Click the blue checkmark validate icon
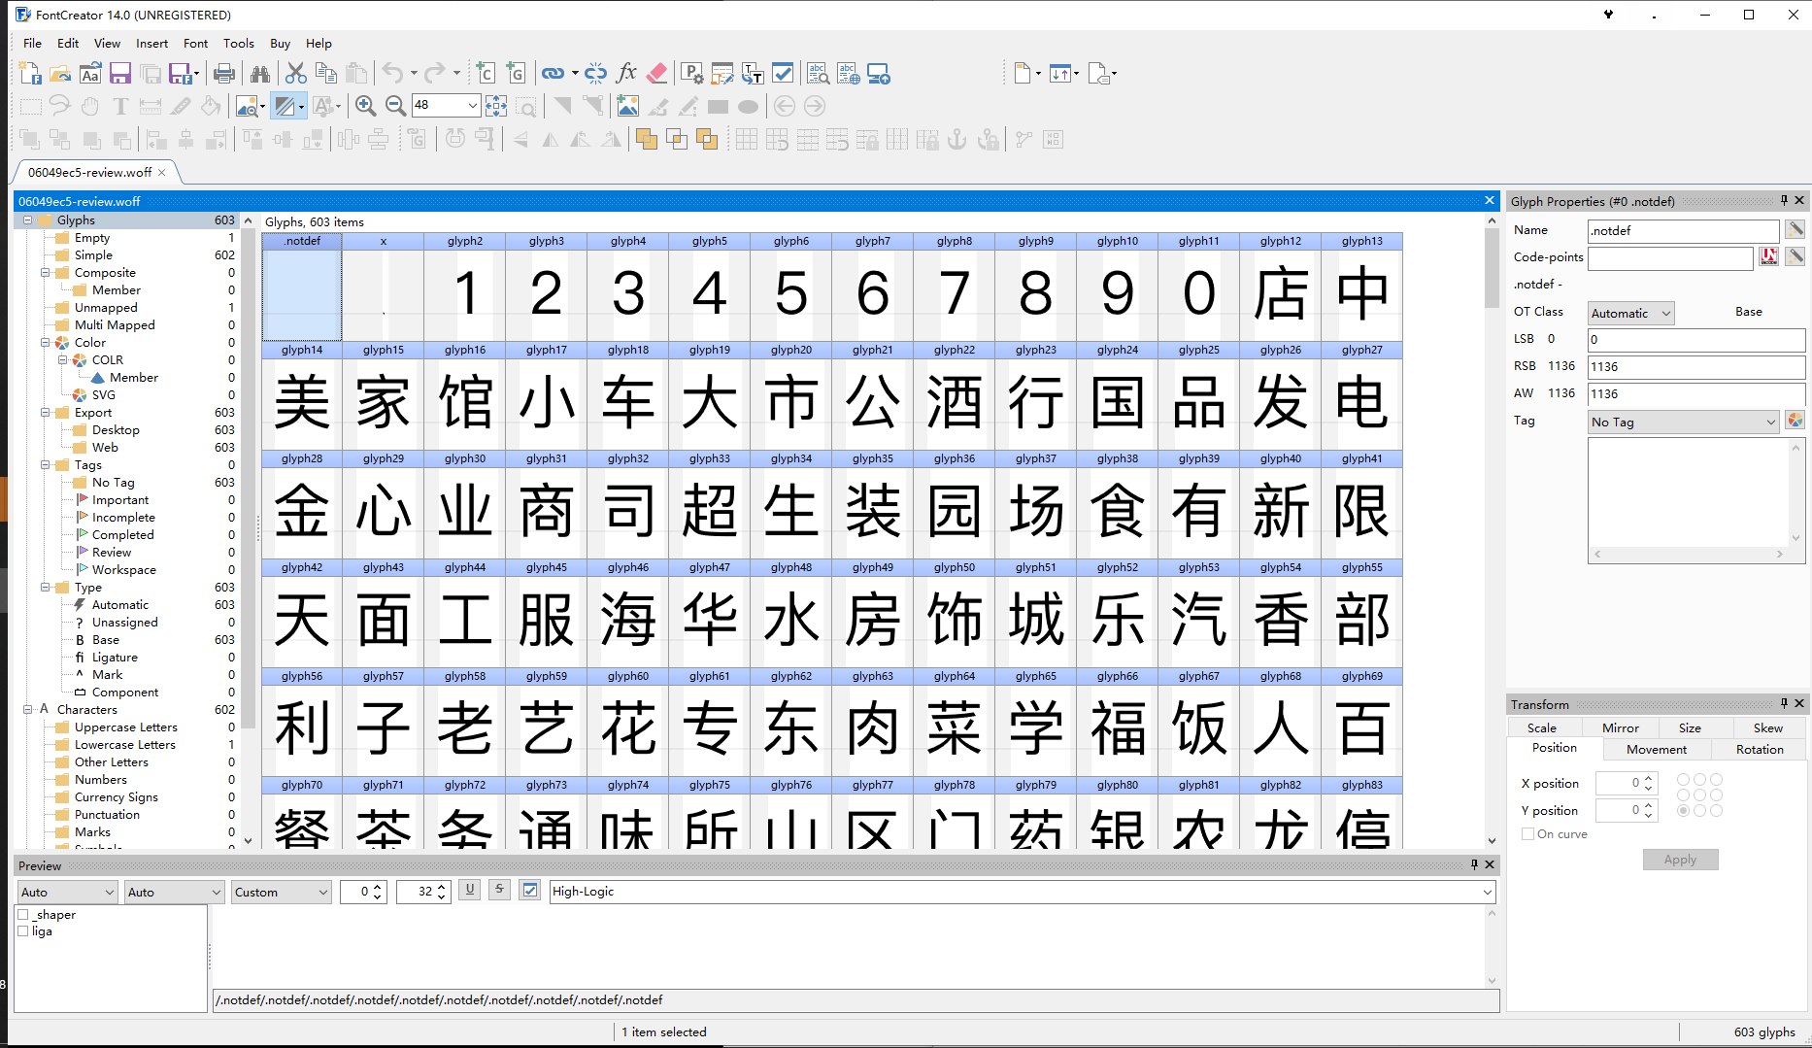The width and height of the screenshot is (1812, 1048). tap(783, 74)
